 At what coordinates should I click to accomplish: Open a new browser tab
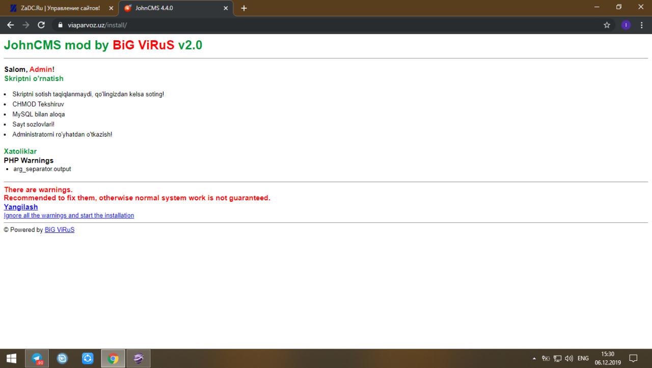point(243,8)
